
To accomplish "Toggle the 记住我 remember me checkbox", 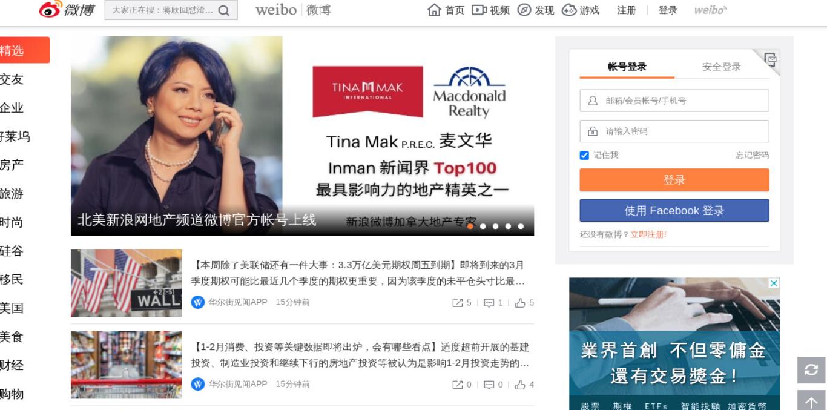I will [584, 156].
